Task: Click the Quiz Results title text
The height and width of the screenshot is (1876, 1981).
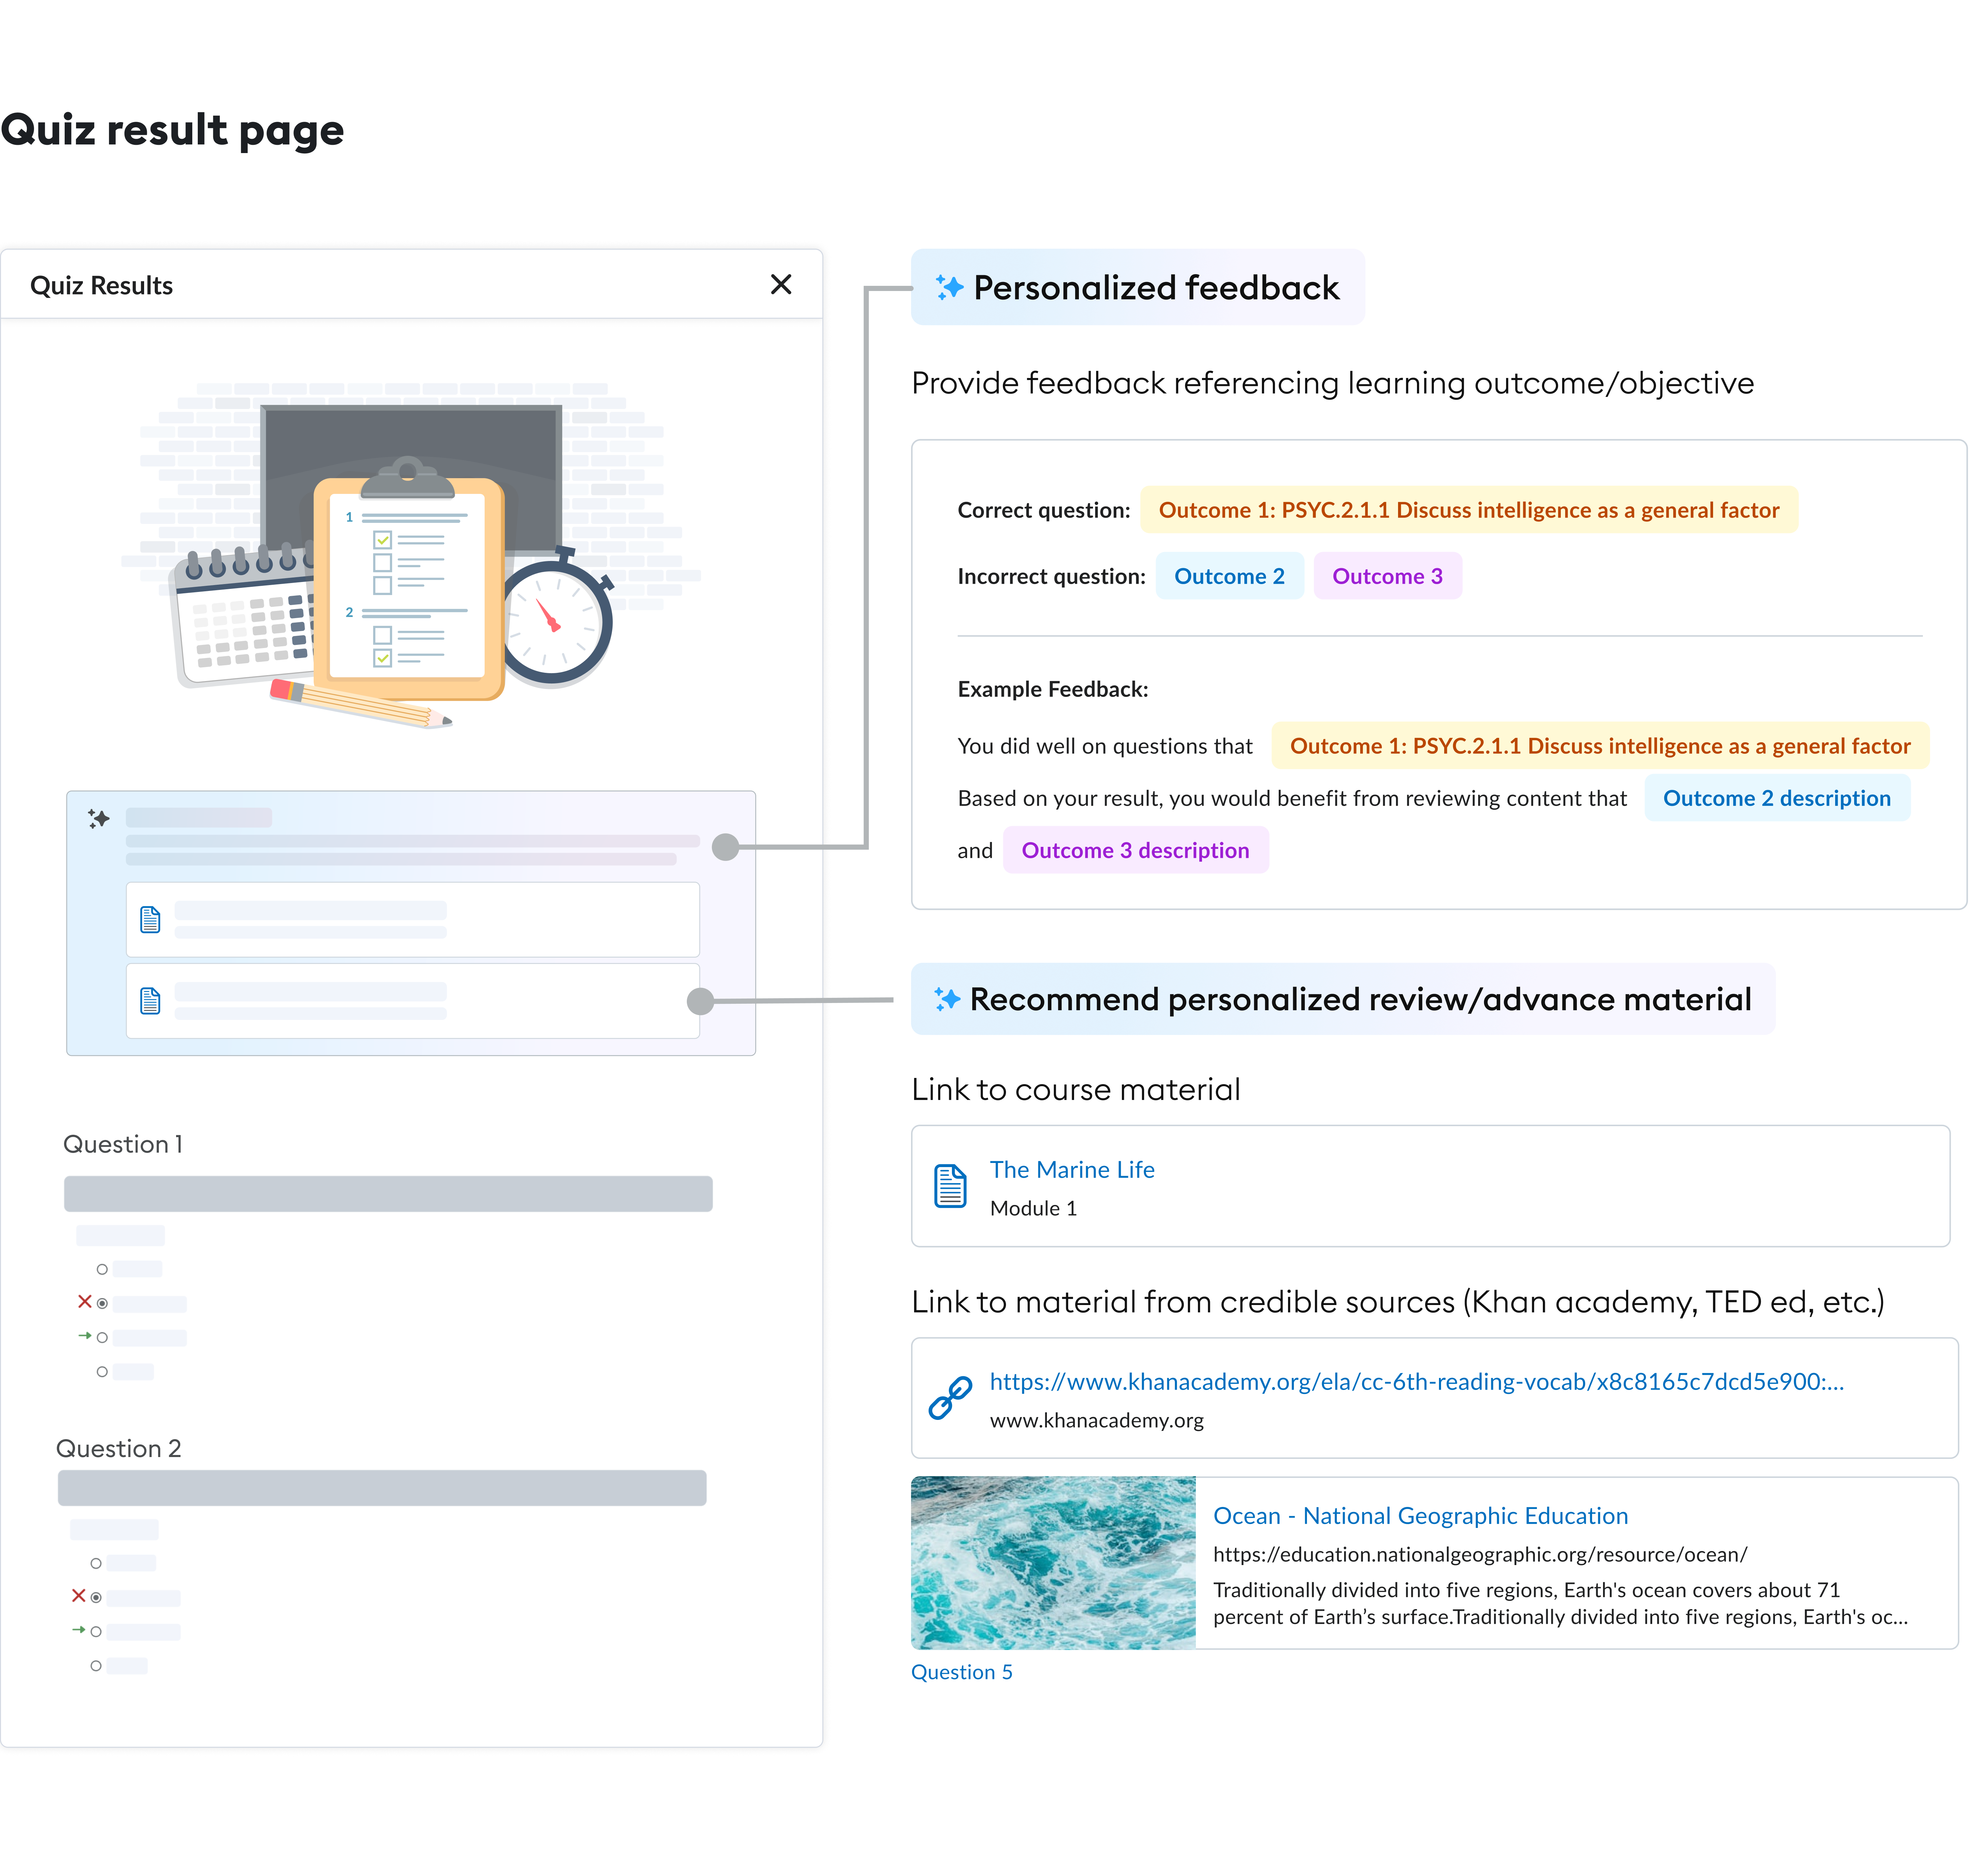Action: coord(101,285)
